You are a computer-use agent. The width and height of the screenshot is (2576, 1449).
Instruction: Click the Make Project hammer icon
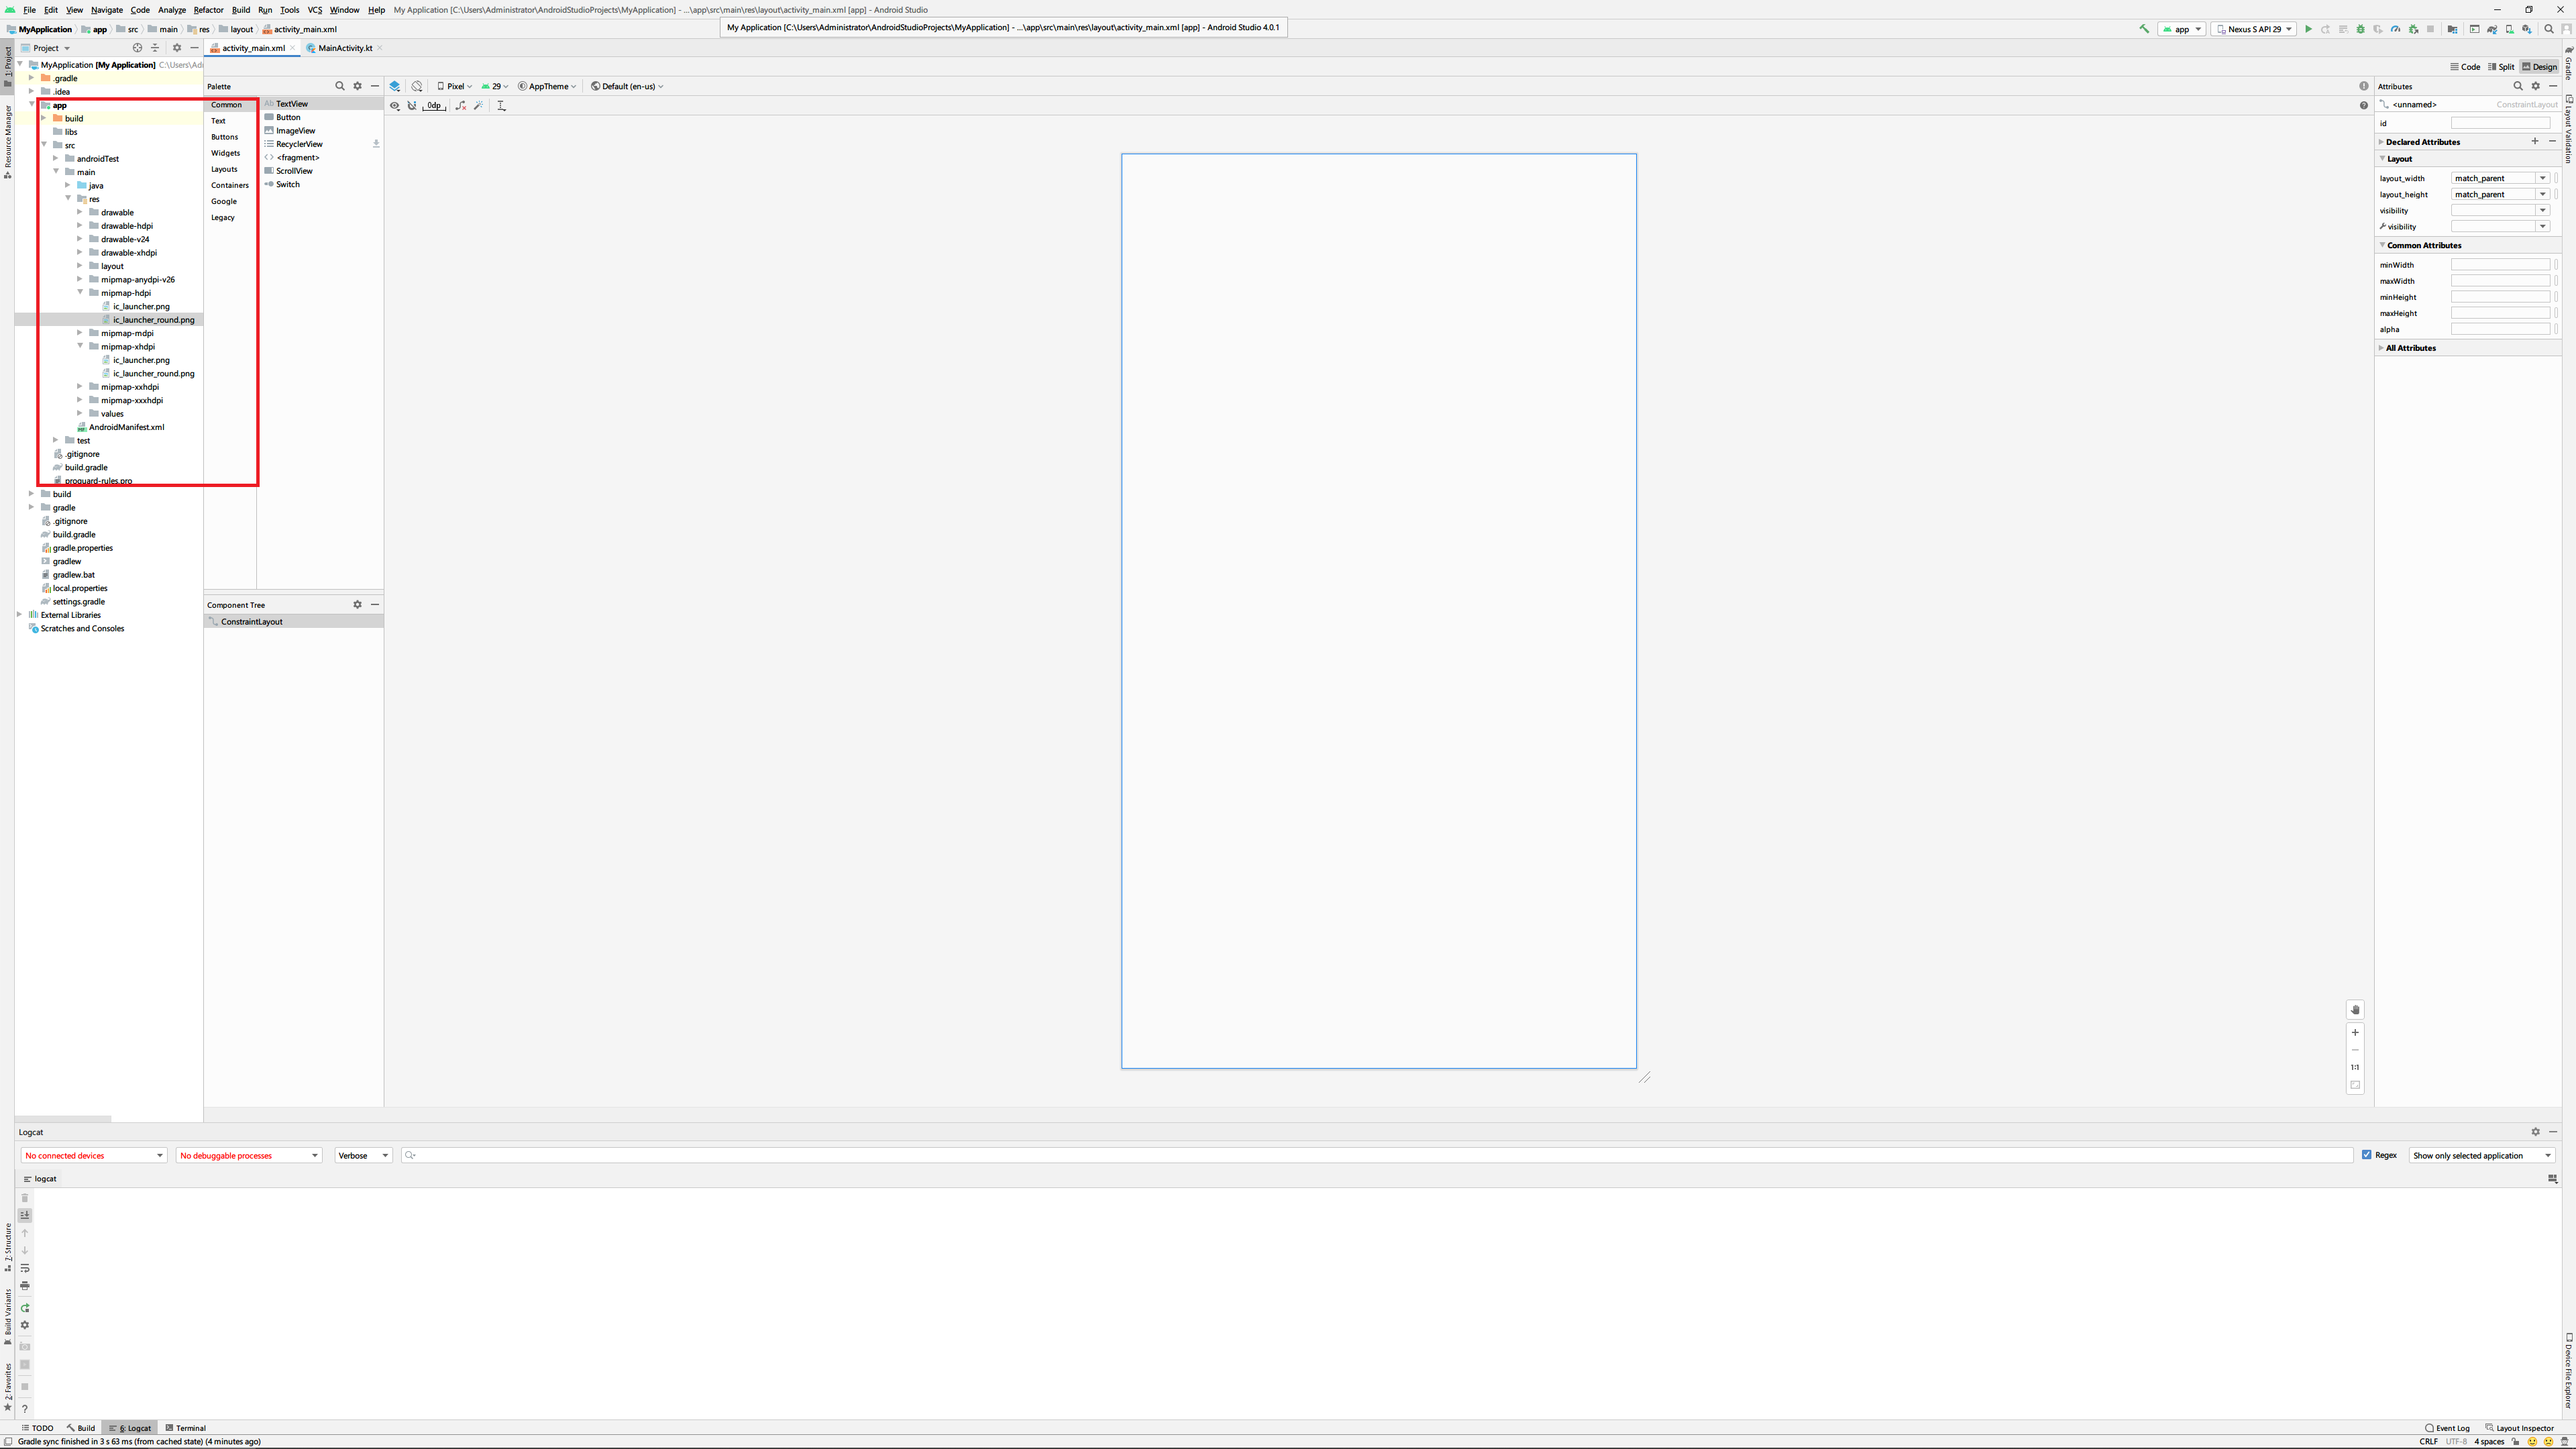(x=2144, y=29)
